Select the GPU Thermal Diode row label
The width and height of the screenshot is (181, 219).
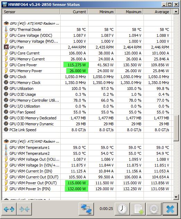25,30
